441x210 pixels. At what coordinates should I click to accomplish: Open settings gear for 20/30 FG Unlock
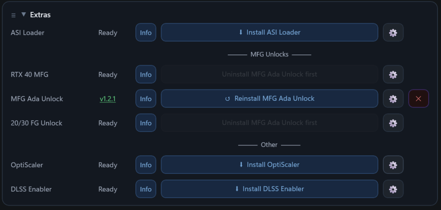[x=393, y=123]
